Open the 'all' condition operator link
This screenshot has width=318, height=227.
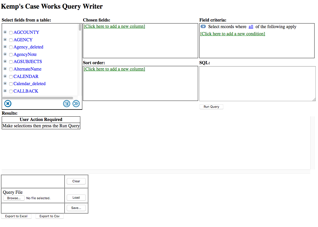click(251, 27)
